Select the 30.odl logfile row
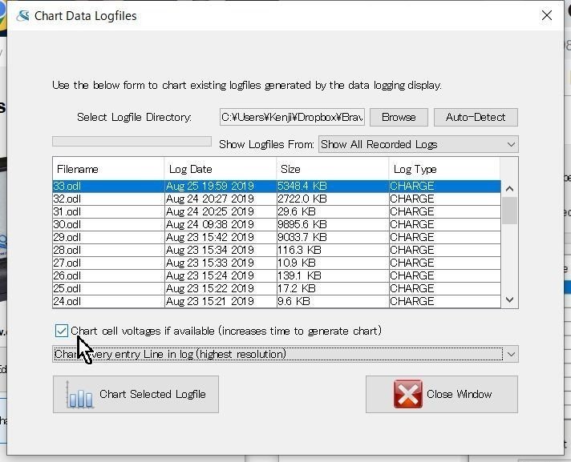The height and width of the screenshot is (462, 571). 277,224
